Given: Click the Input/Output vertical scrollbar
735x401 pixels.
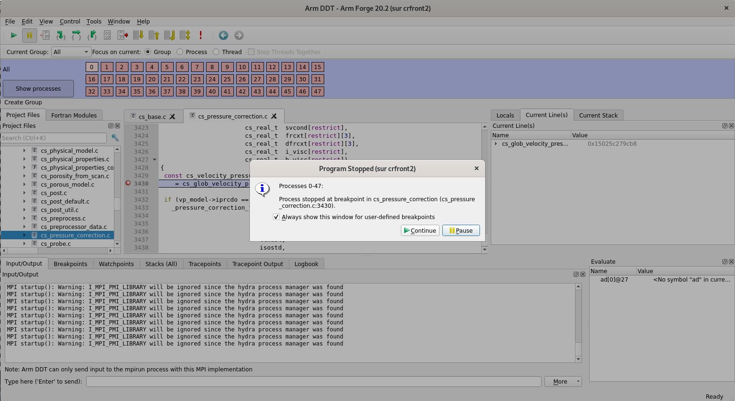Looking at the screenshot, I should click(578, 322).
